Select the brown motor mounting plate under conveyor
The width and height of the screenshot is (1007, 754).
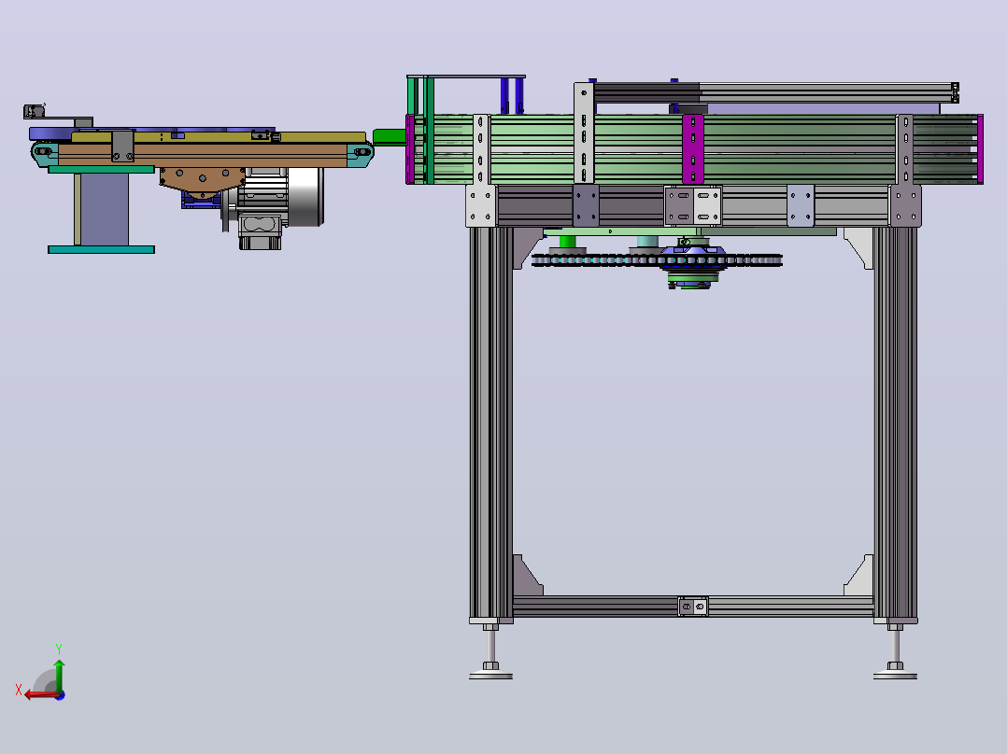point(203,181)
